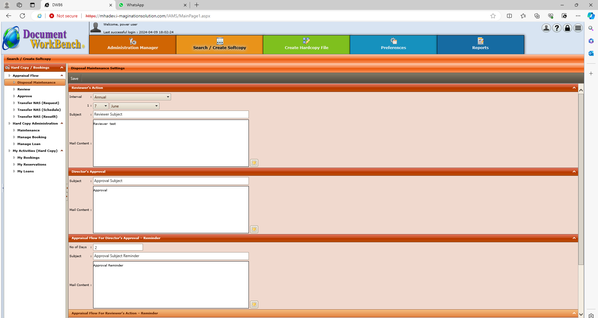Open Copilot icon in browser toolbar
The width and height of the screenshot is (598, 318).
591,16
